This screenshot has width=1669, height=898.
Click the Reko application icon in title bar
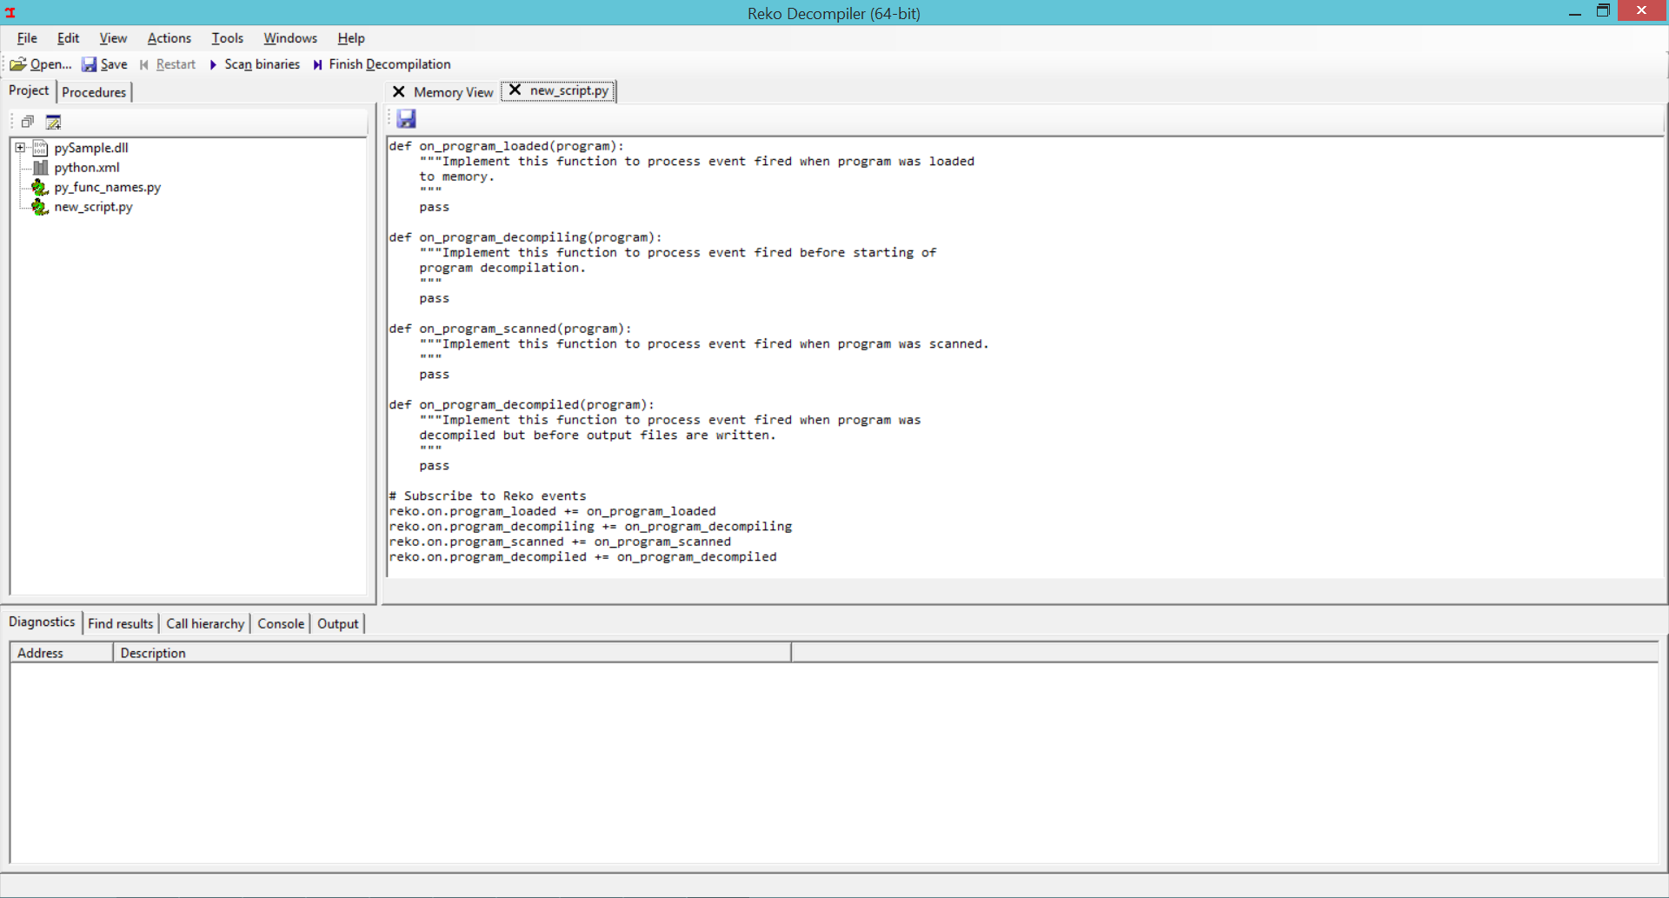click(10, 12)
